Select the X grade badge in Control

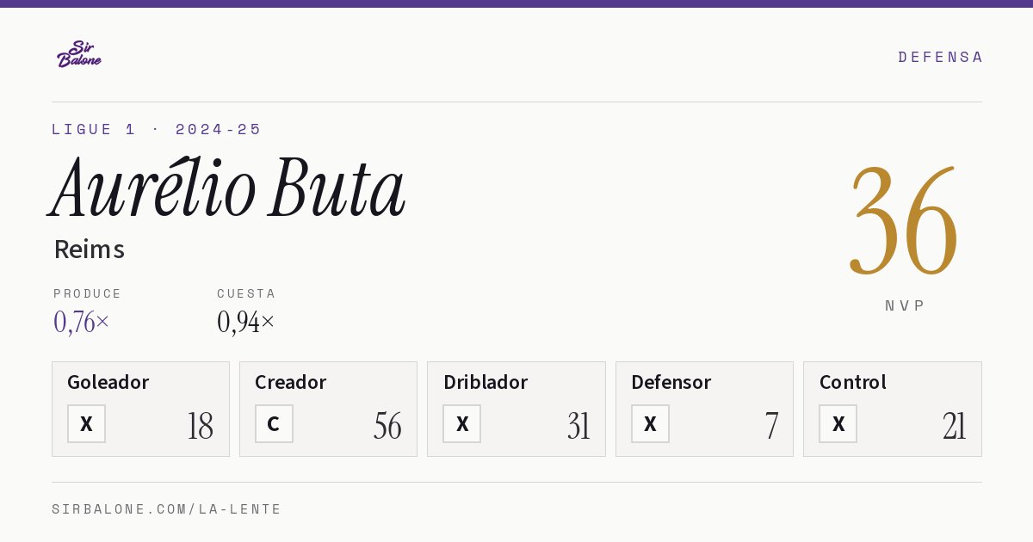pos(838,423)
